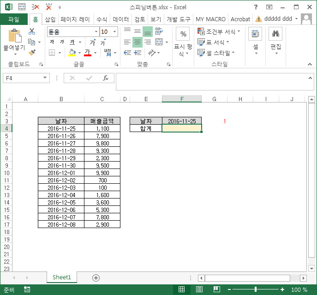Click the 100 % zoom level
The width and height of the screenshot is (317, 295).
click(x=299, y=289)
